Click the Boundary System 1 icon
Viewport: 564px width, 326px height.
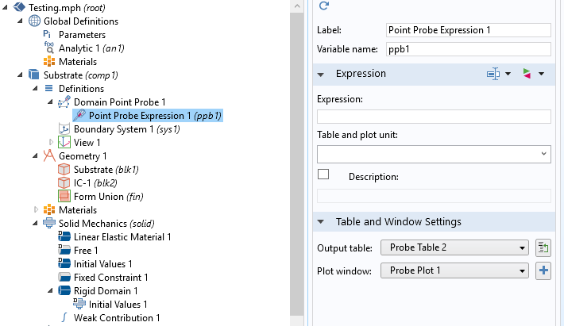tap(65, 128)
